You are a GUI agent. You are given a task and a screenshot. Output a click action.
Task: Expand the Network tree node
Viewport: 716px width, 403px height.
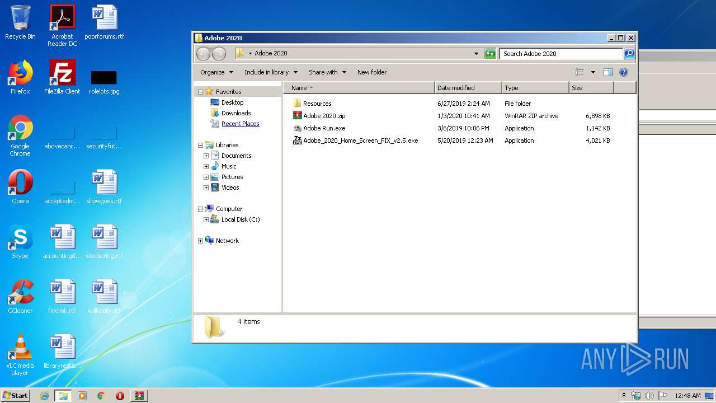coord(200,241)
